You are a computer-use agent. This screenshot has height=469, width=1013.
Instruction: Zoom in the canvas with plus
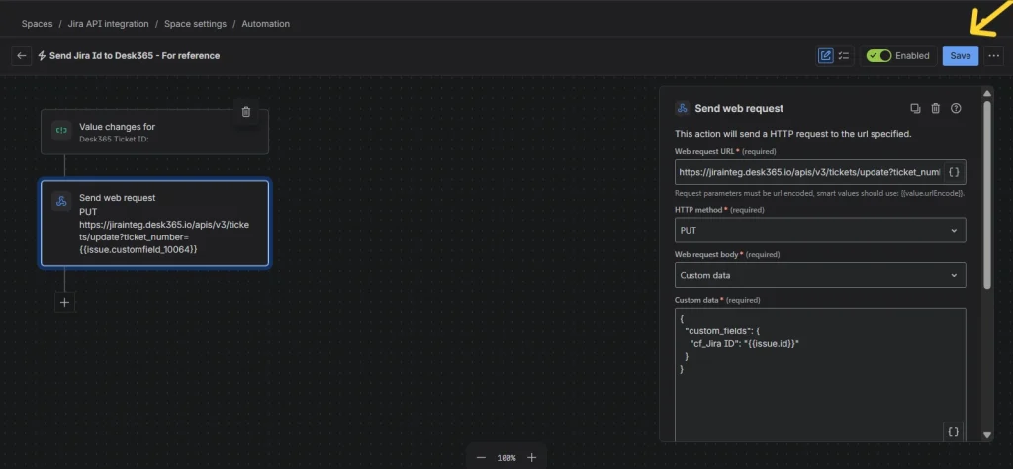tap(531, 457)
